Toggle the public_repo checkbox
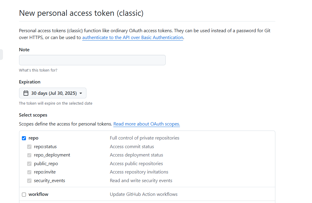312x203 pixels. pos(29,164)
